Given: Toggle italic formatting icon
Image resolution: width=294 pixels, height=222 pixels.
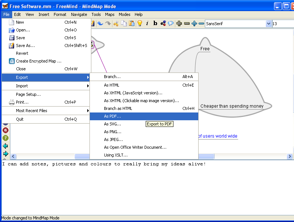Looking at the screenshot, I should click(147, 23).
